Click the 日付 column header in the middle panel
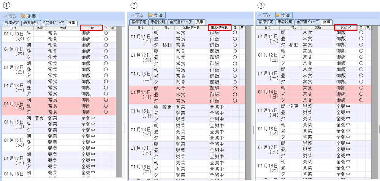The image size is (380, 181). pos(141,28)
